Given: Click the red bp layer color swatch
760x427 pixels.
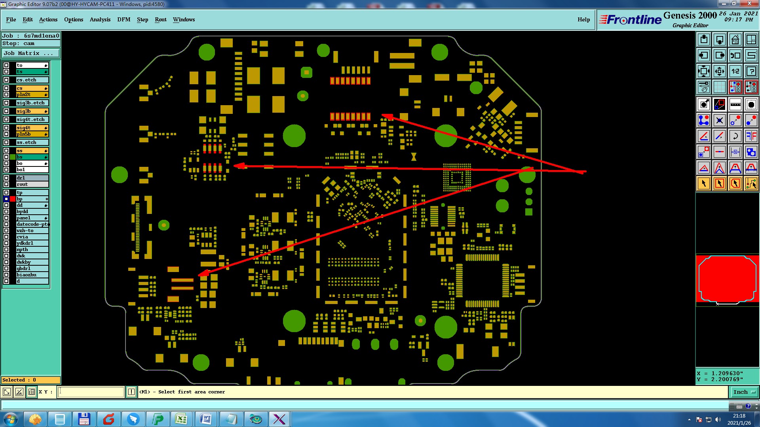Looking at the screenshot, I should (13, 199).
